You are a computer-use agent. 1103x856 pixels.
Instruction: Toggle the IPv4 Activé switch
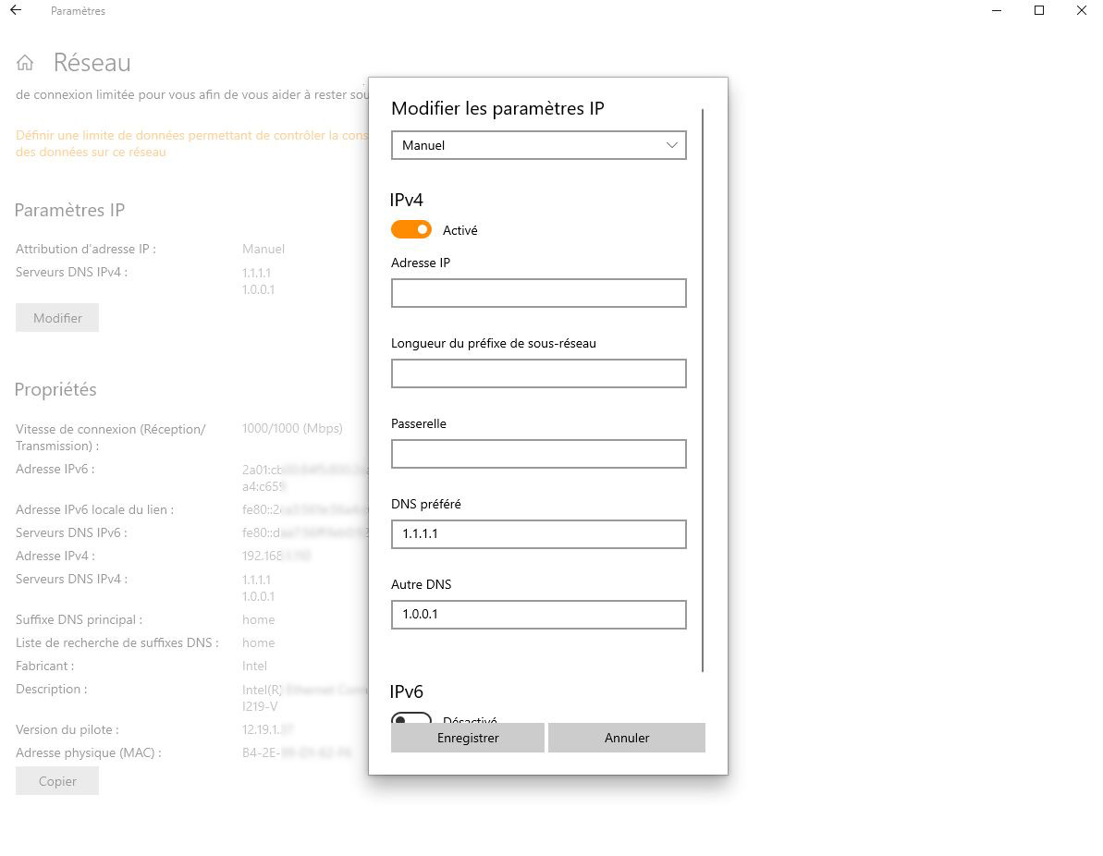411,230
